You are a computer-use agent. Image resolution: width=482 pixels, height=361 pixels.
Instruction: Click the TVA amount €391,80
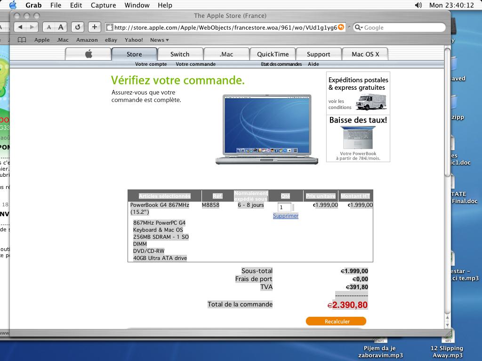(x=357, y=287)
